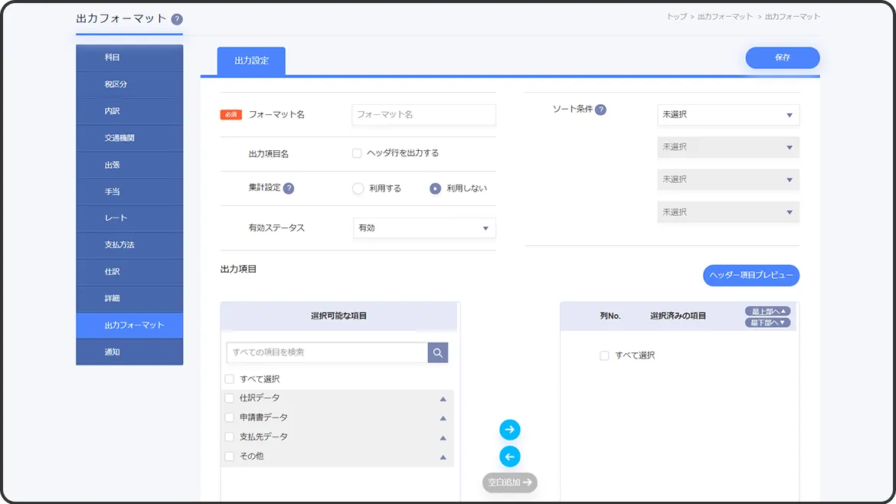This screenshot has width=896, height=504.
Task: Move item to top with 最上部へ
Action: [x=767, y=312]
